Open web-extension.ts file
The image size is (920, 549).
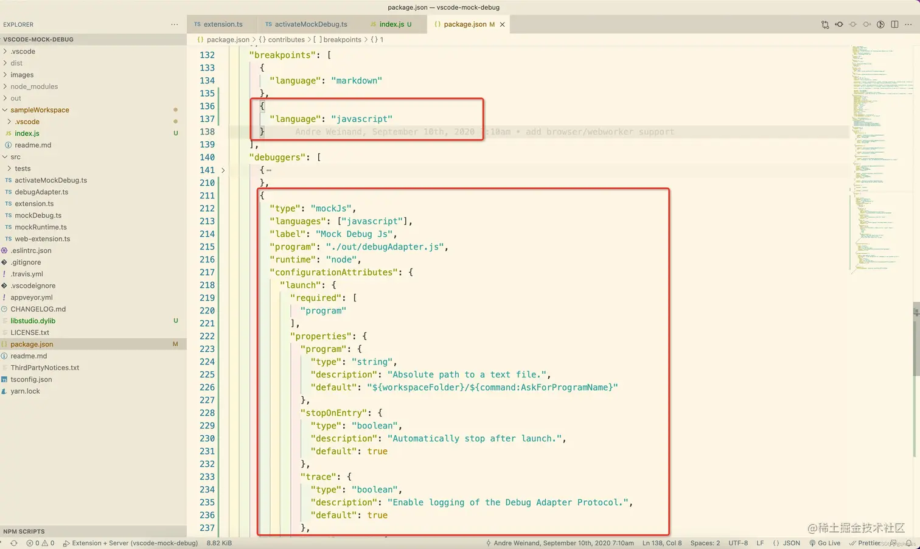(93, 239)
